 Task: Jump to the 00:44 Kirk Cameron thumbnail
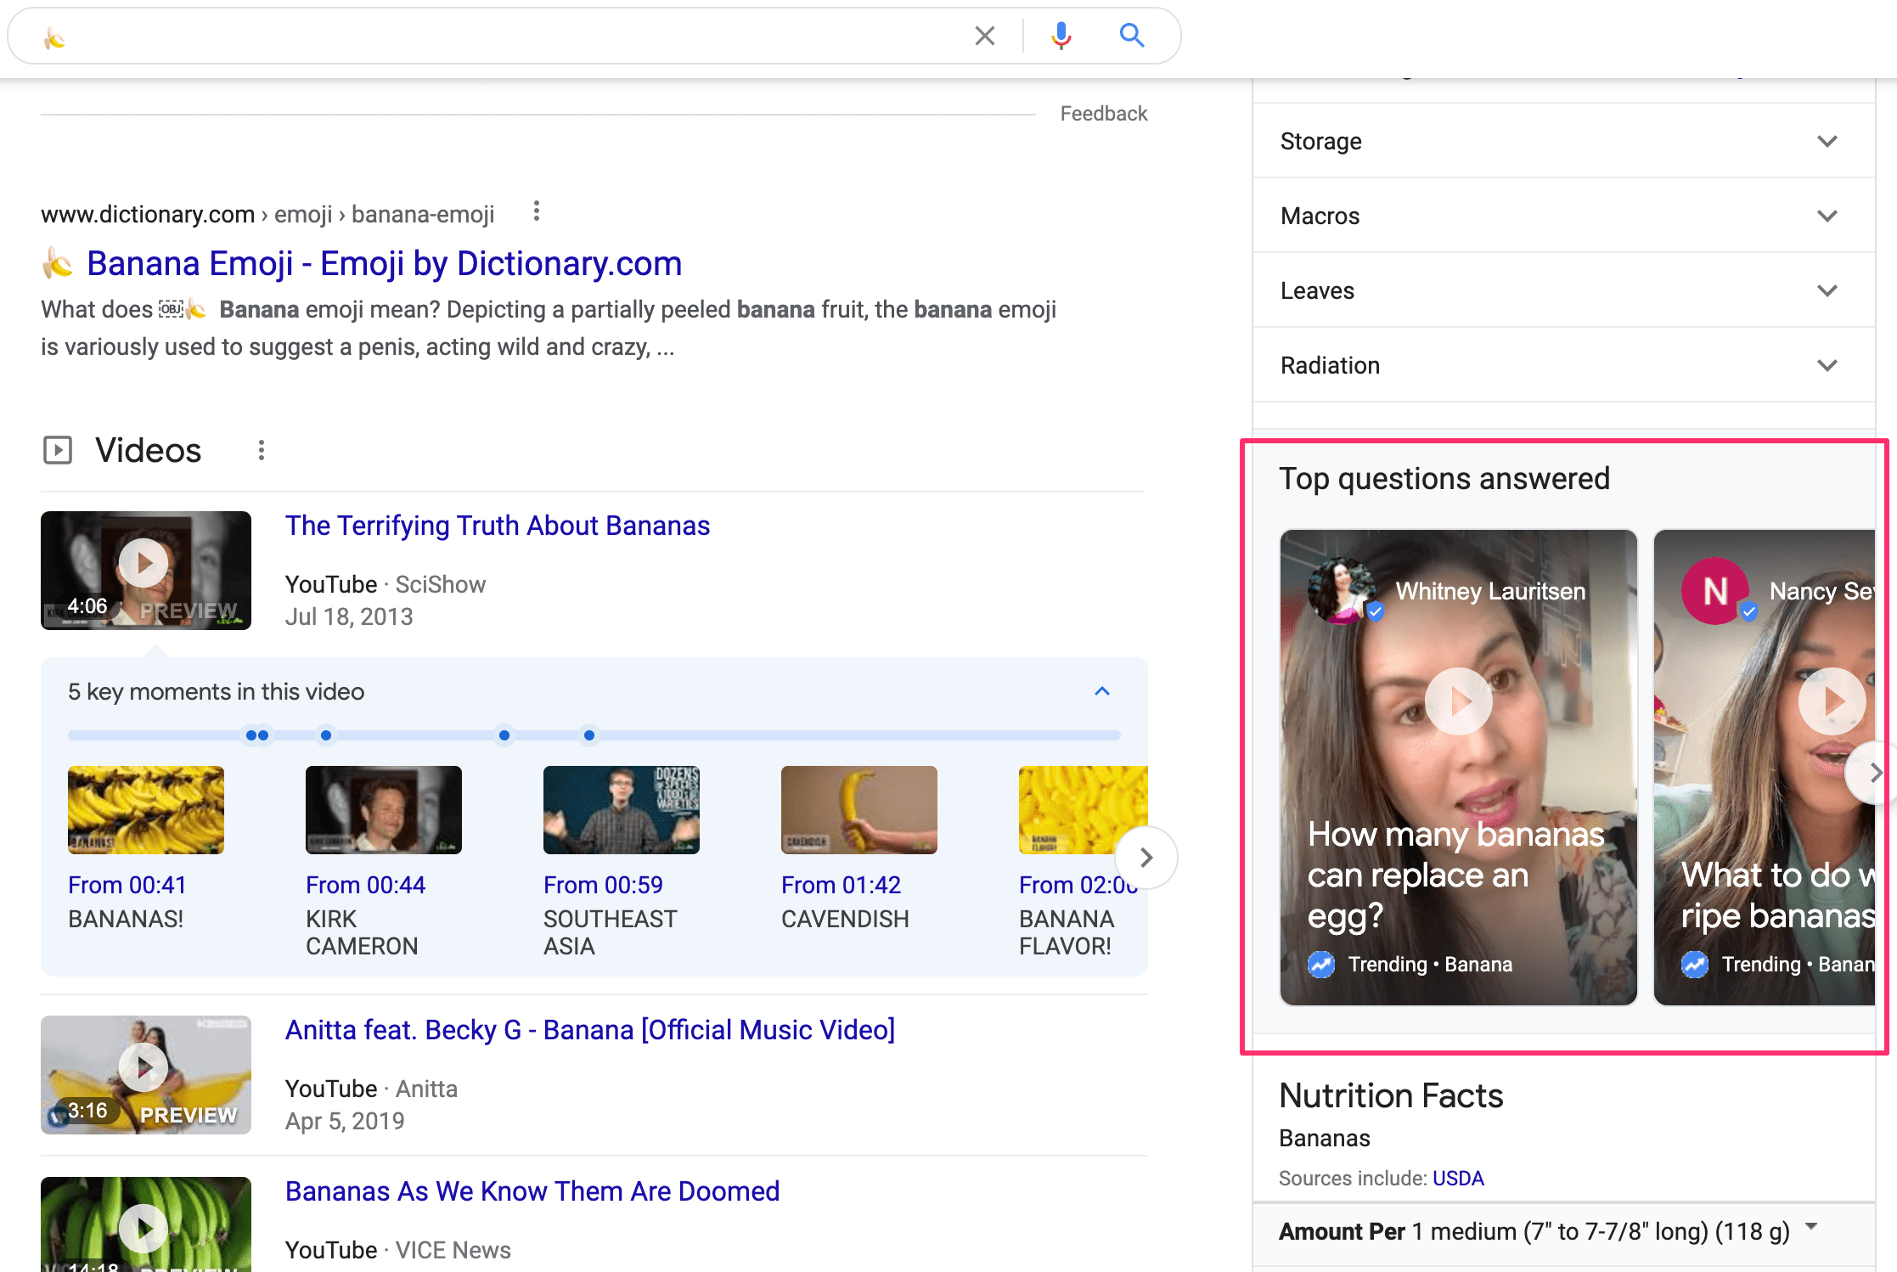(384, 810)
